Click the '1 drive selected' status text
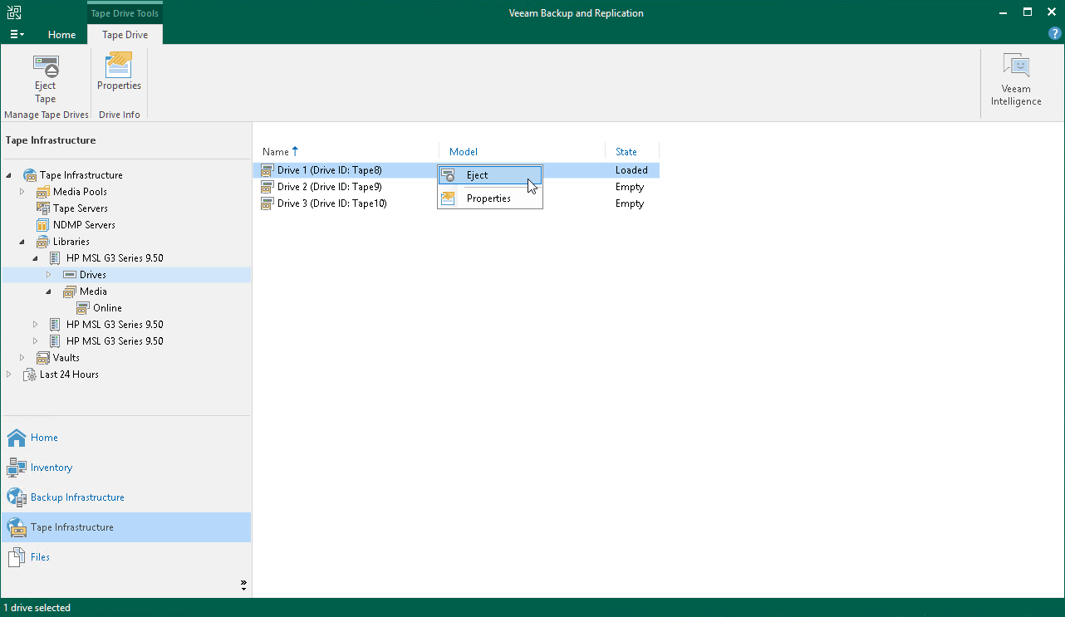Image resolution: width=1065 pixels, height=617 pixels. click(x=37, y=608)
